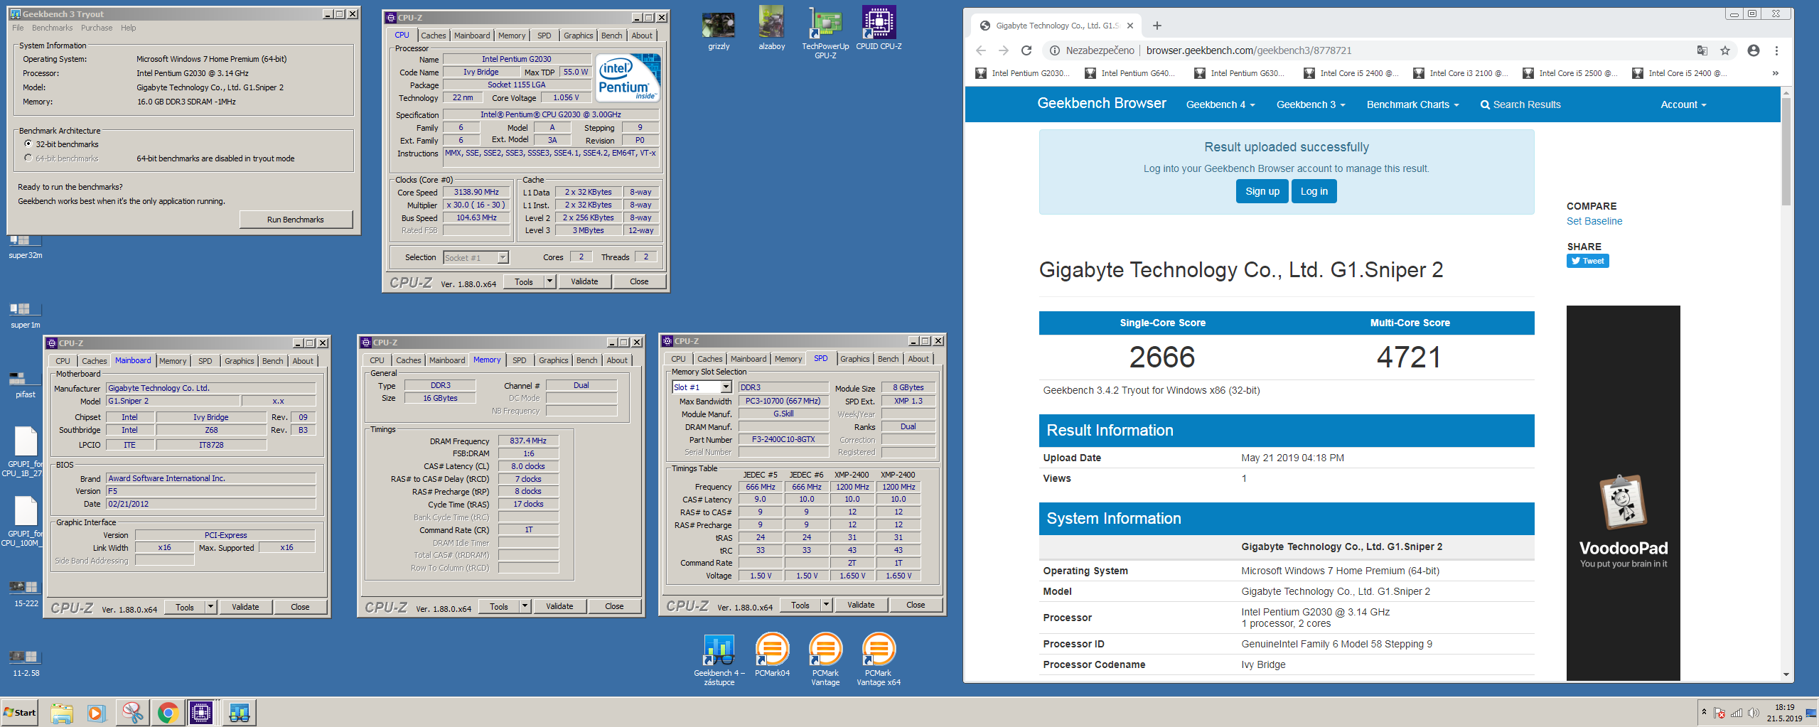Open super1m desktop icon

coord(25,315)
